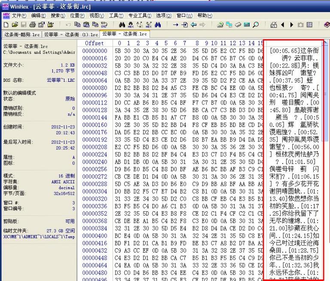Click the Offset column header
The height and width of the screenshot is (281, 330).
tap(94, 43)
